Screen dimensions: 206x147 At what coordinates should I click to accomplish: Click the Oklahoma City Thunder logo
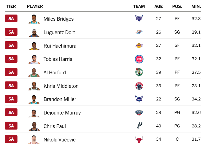[x=139, y=32]
